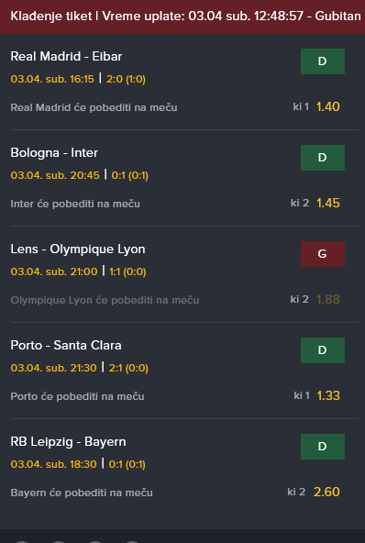Click the green D badge for Real Madrid - Eibar
Screen dimensions: 365x543
[323, 61]
